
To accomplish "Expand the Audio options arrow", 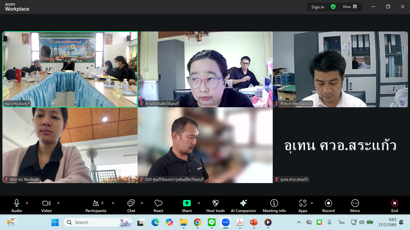I will (27, 203).
